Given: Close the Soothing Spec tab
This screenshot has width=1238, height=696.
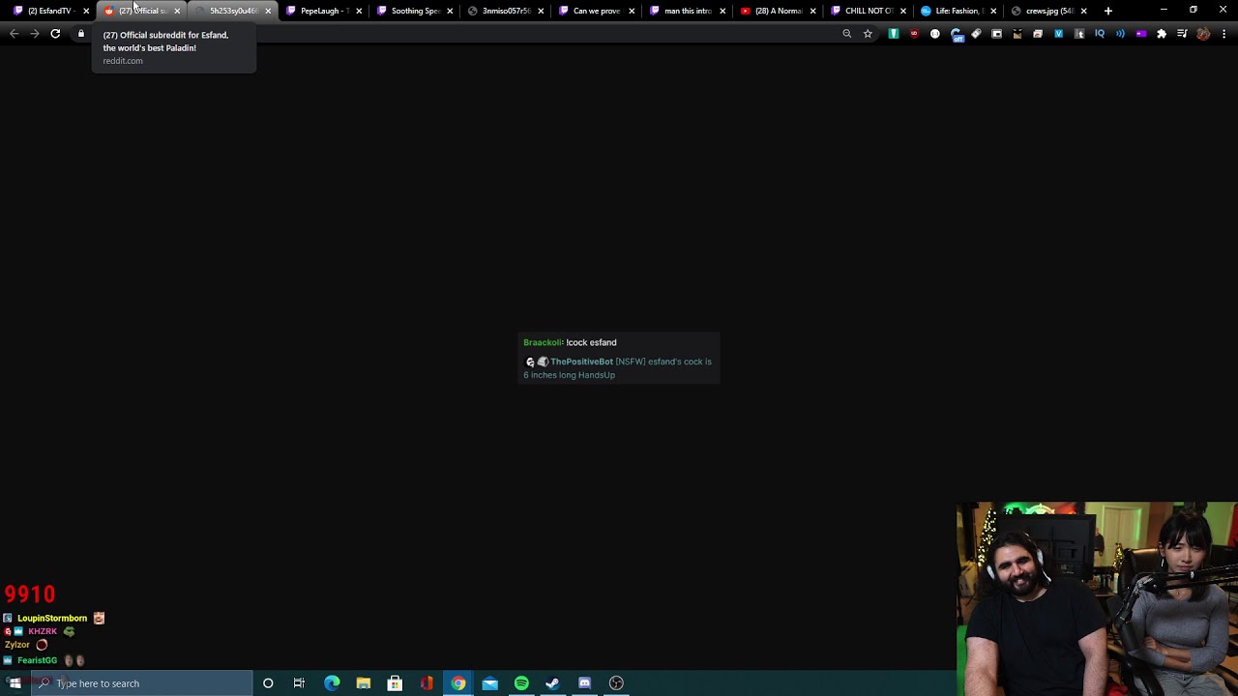Looking at the screenshot, I should 450,11.
